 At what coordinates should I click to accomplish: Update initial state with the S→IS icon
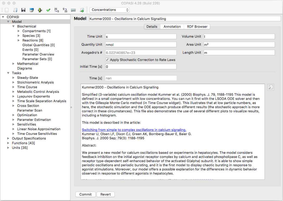65,10
